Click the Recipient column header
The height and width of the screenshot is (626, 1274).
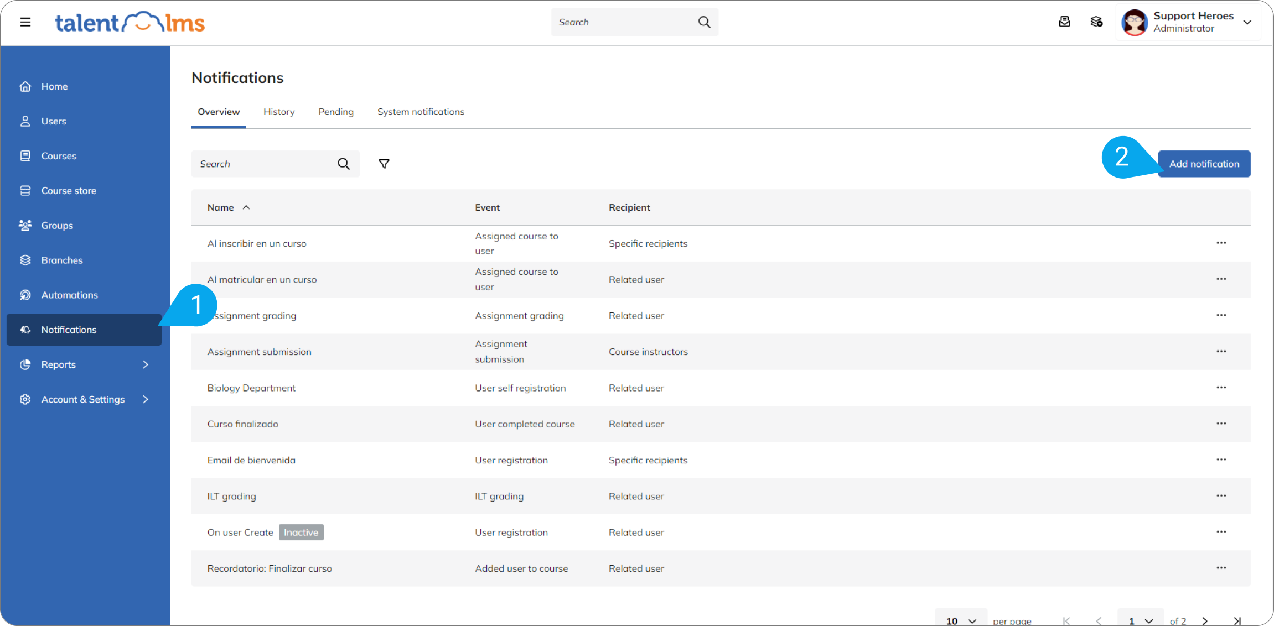click(629, 208)
